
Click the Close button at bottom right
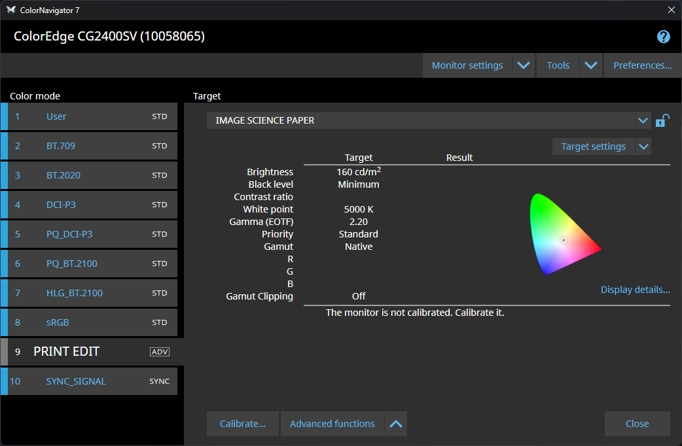(x=637, y=424)
